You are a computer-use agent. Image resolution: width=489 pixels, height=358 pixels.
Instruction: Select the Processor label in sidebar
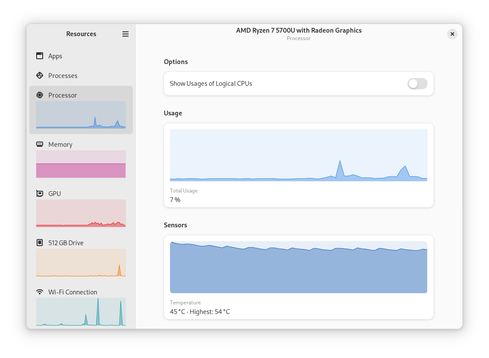[x=62, y=95]
